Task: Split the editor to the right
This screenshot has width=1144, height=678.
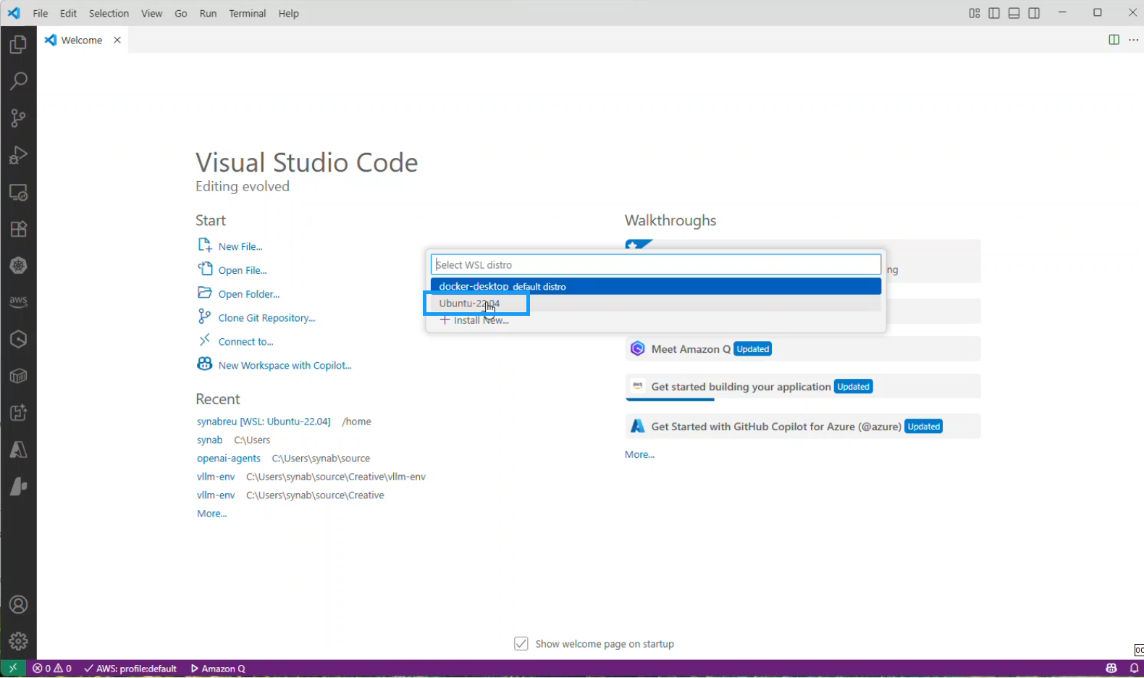Action: (1114, 40)
